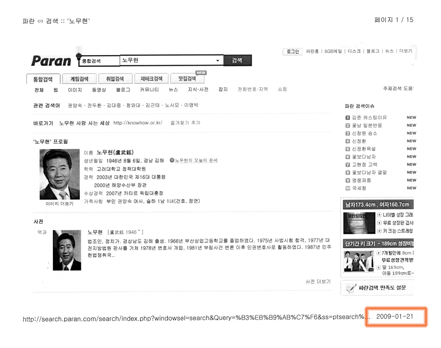Click the number 10 rank icon for 국세청
This screenshot has height=348, width=441.
tap(348, 188)
